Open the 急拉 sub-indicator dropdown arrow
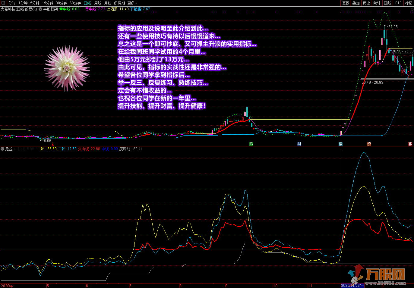Viewport: 414px width, 288px height. coord(2,149)
